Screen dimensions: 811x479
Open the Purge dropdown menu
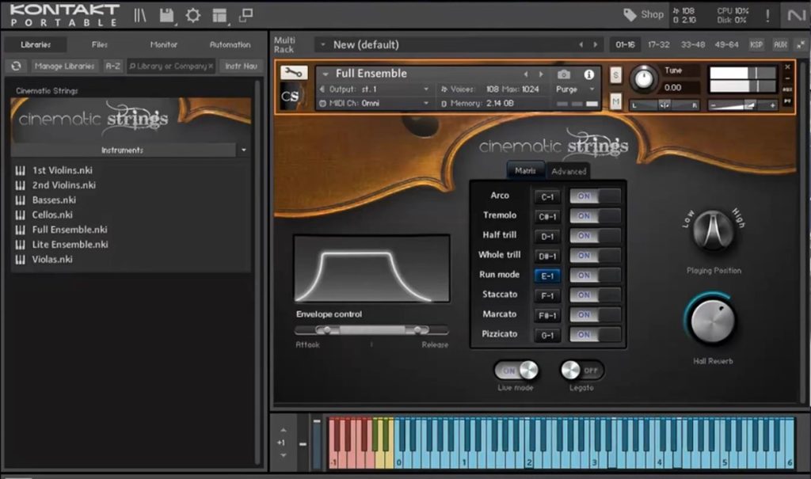click(574, 89)
